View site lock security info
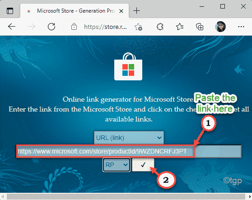The width and height of the screenshot is (252, 200). pos(74,27)
